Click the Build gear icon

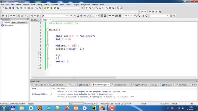[x=45, y=8]
